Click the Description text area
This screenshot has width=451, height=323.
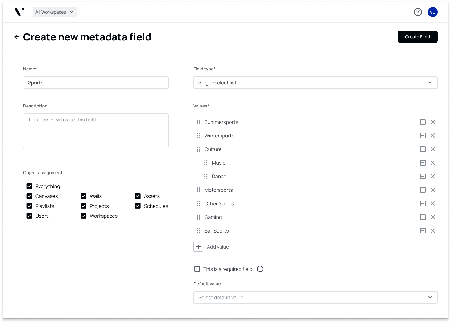(x=96, y=131)
